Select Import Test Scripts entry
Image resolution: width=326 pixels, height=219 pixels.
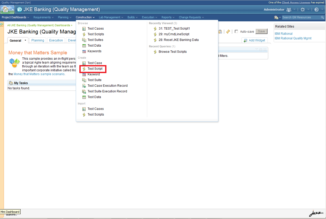tap(96, 115)
